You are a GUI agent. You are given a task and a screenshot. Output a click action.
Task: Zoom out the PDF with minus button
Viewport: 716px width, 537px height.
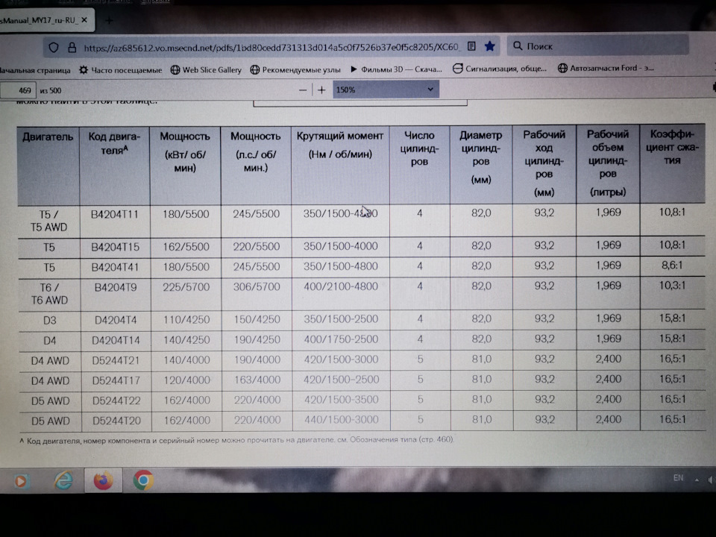coord(302,90)
